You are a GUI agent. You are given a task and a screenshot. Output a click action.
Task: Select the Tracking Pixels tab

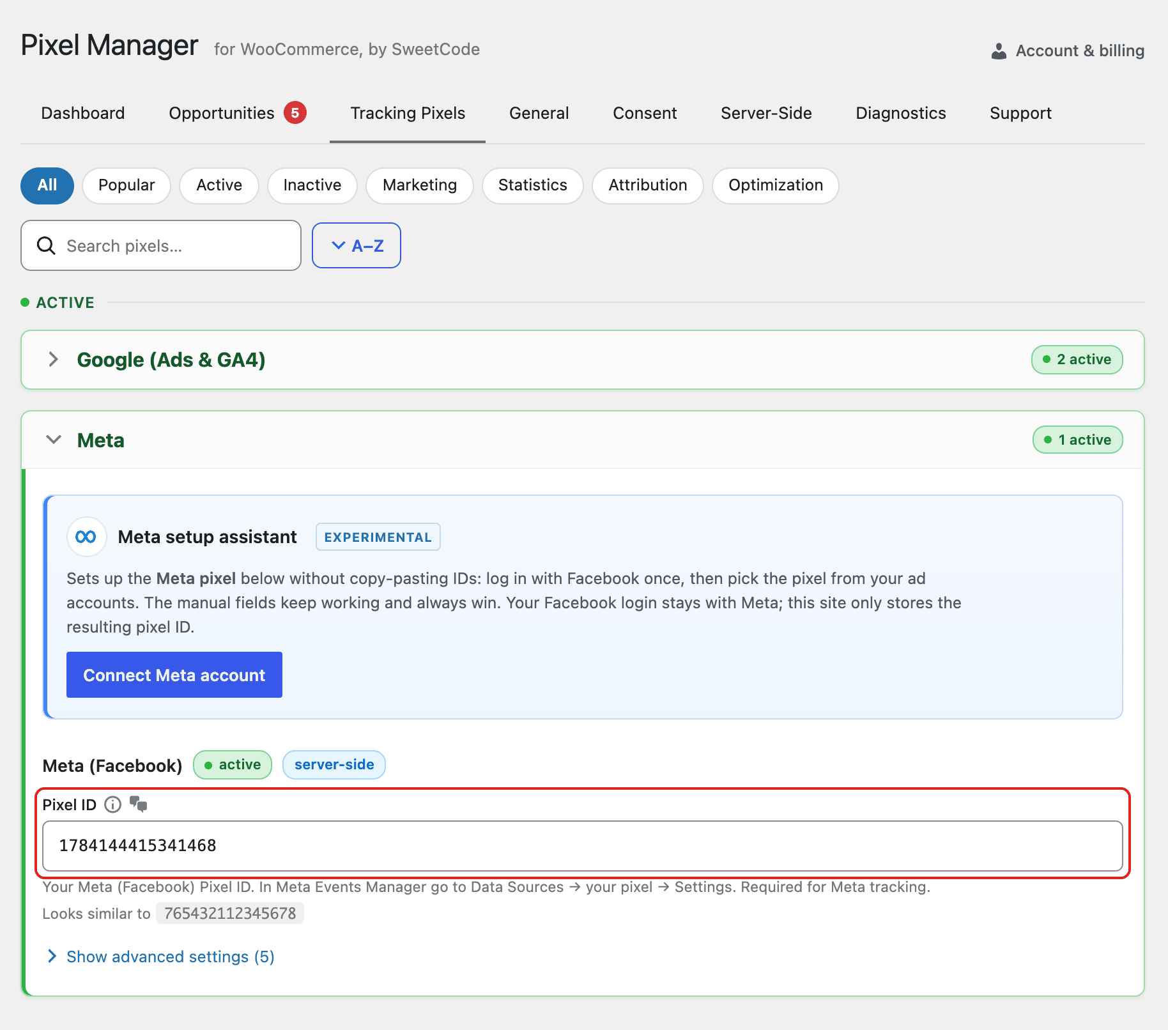tap(408, 113)
